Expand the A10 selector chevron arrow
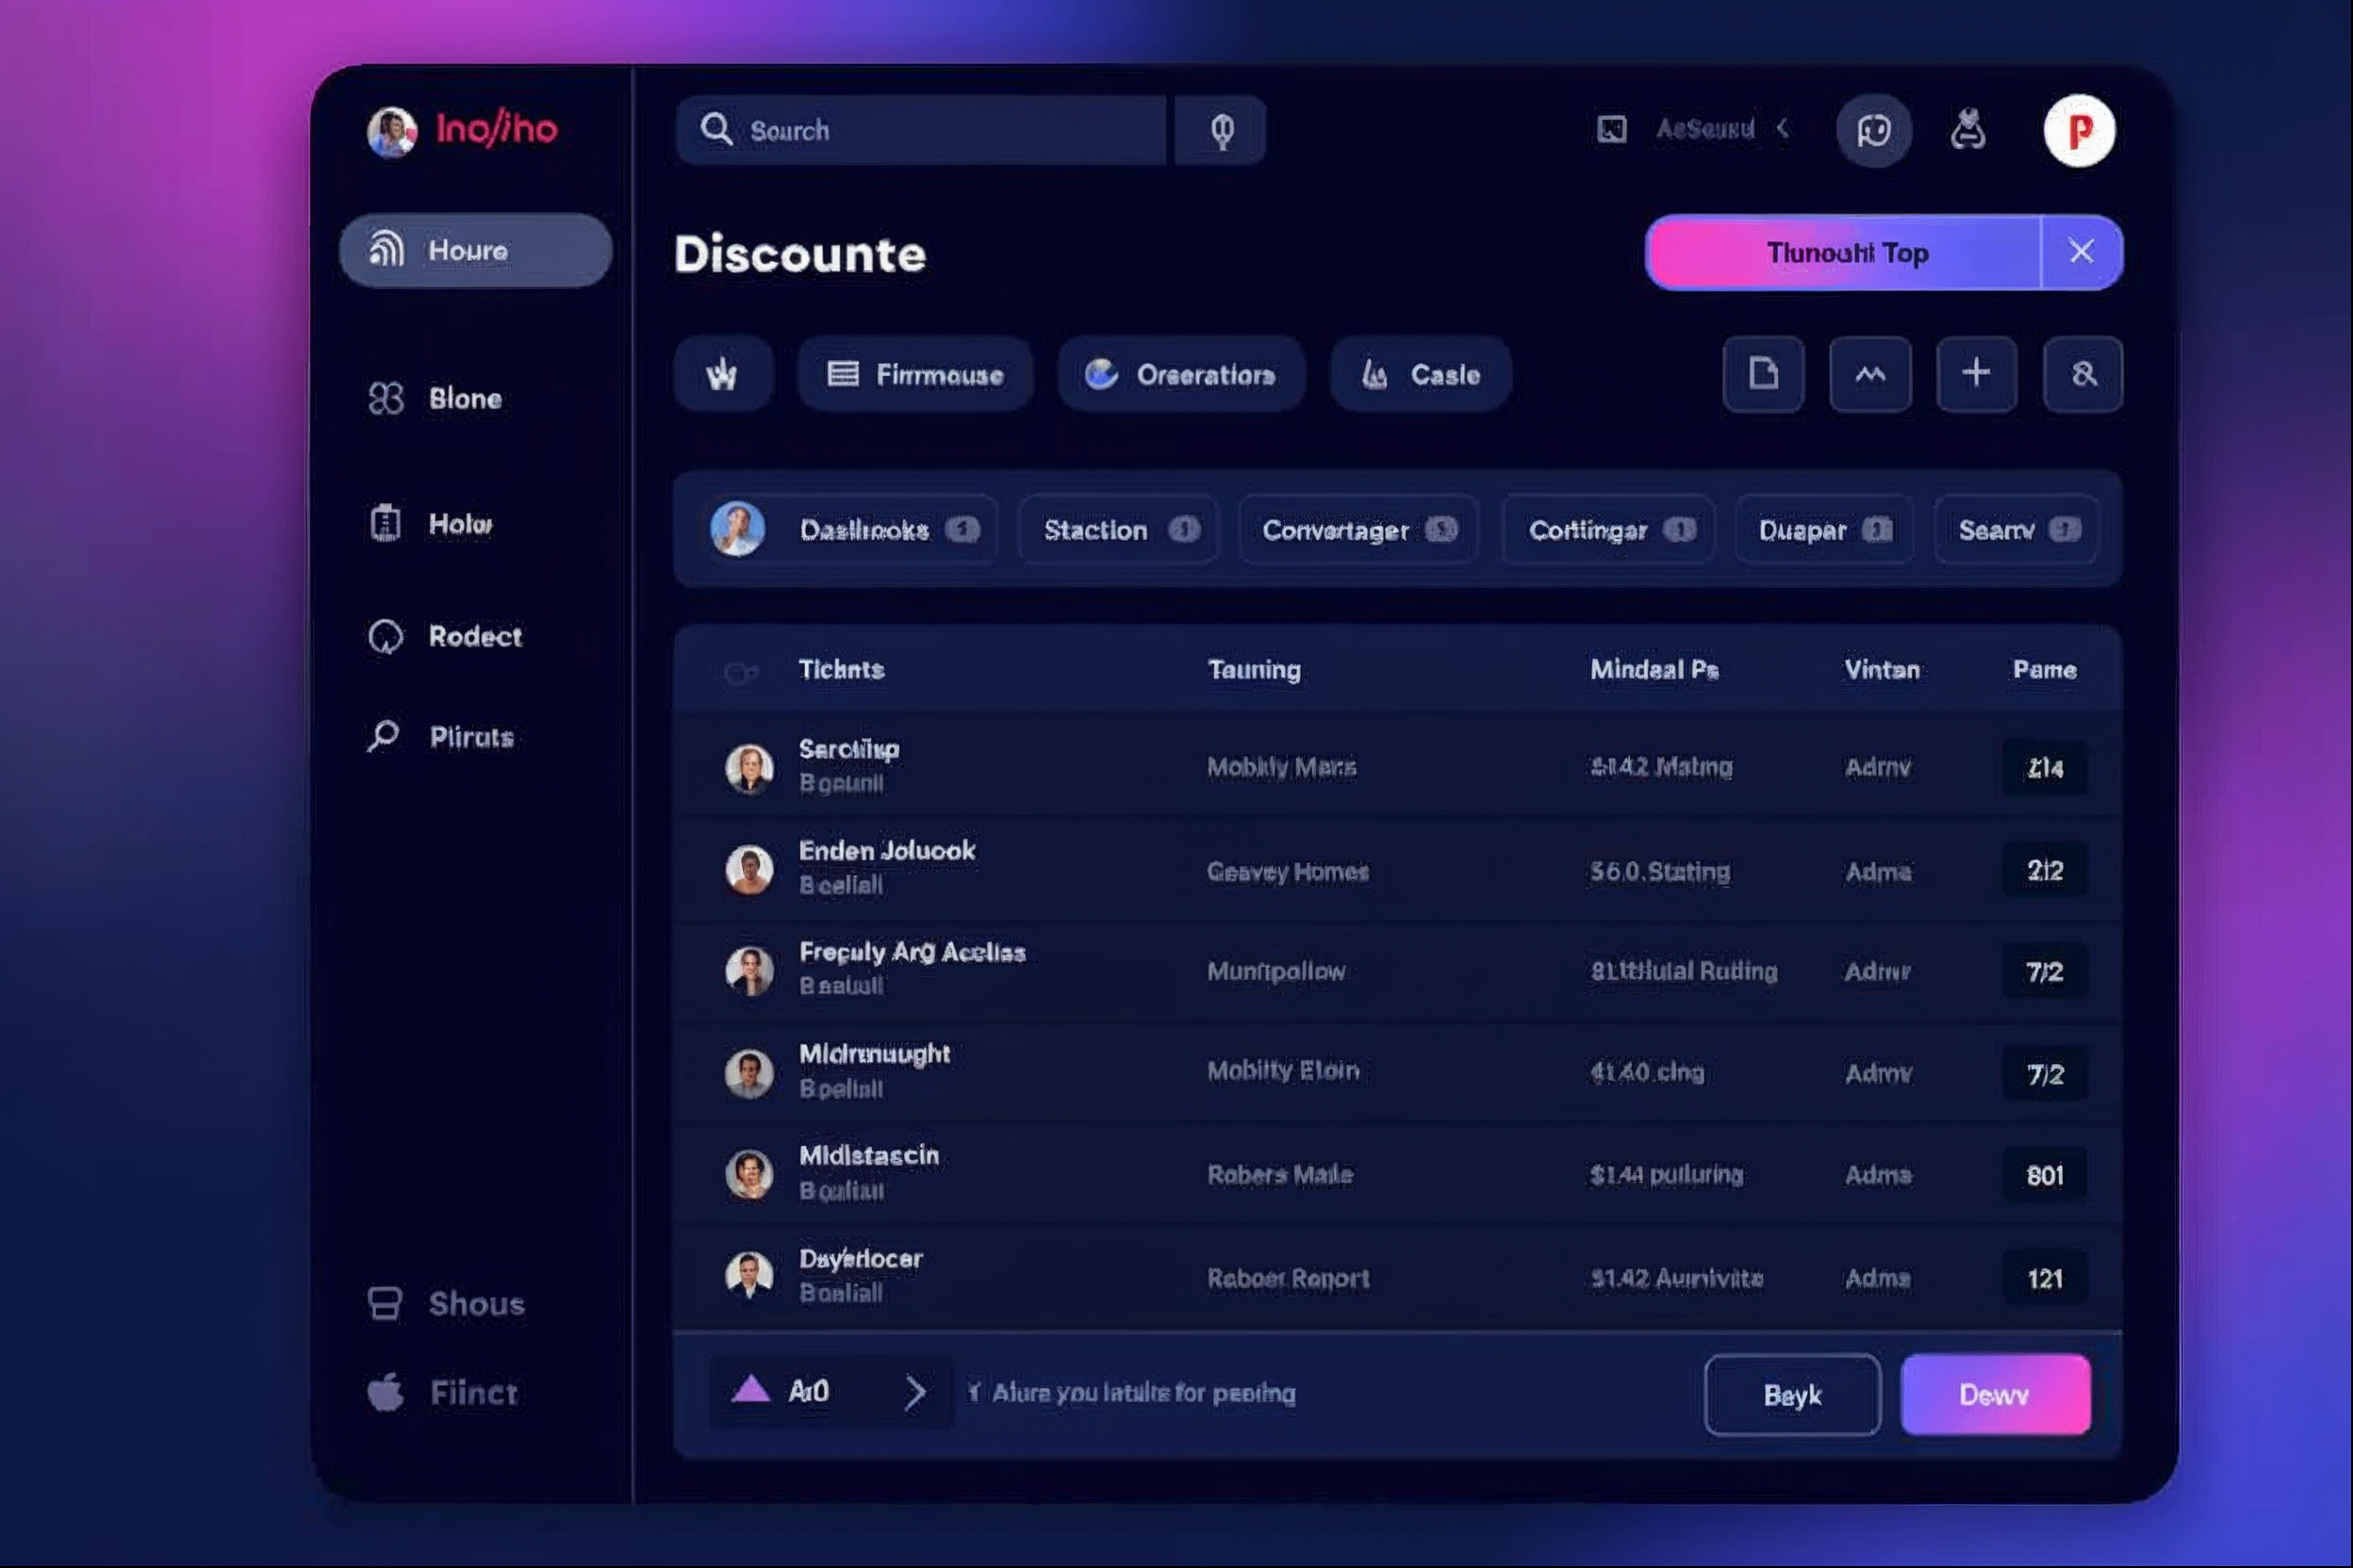 point(914,1392)
